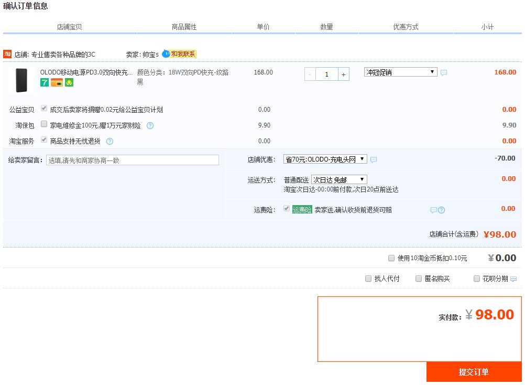Click the 168.00 unit price
Screen dimensions: 525x385
click(x=264, y=72)
